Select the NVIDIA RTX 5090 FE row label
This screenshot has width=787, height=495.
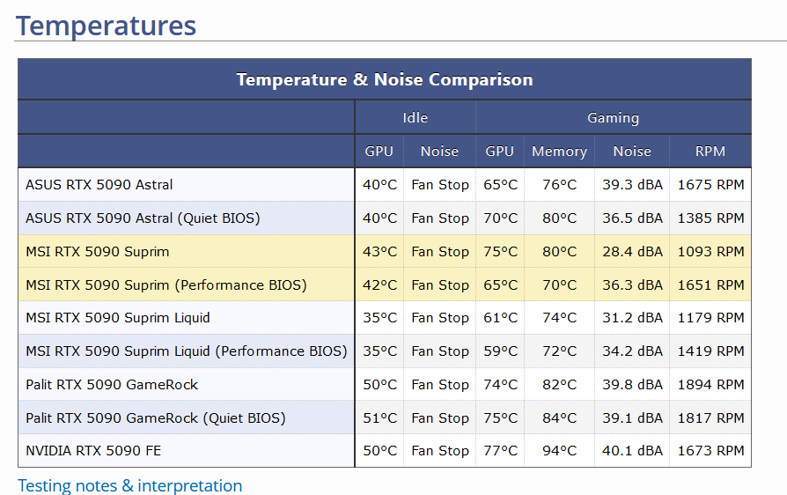pyautogui.click(x=93, y=451)
